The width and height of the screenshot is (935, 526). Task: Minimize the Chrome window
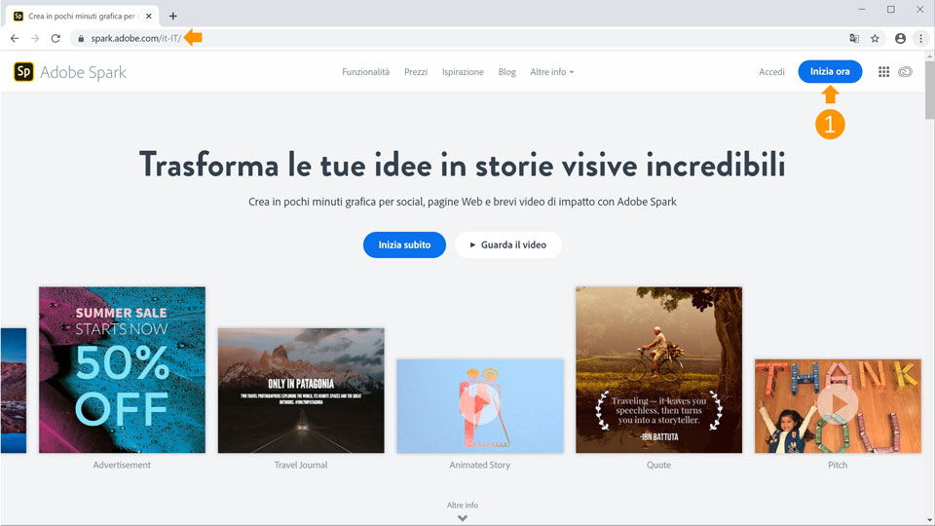(862, 10)
